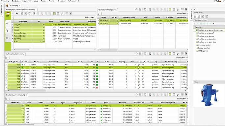
Task: Refresh the Qualitätsmerkmalsposition panel
Action: click(x=136, y=10)
